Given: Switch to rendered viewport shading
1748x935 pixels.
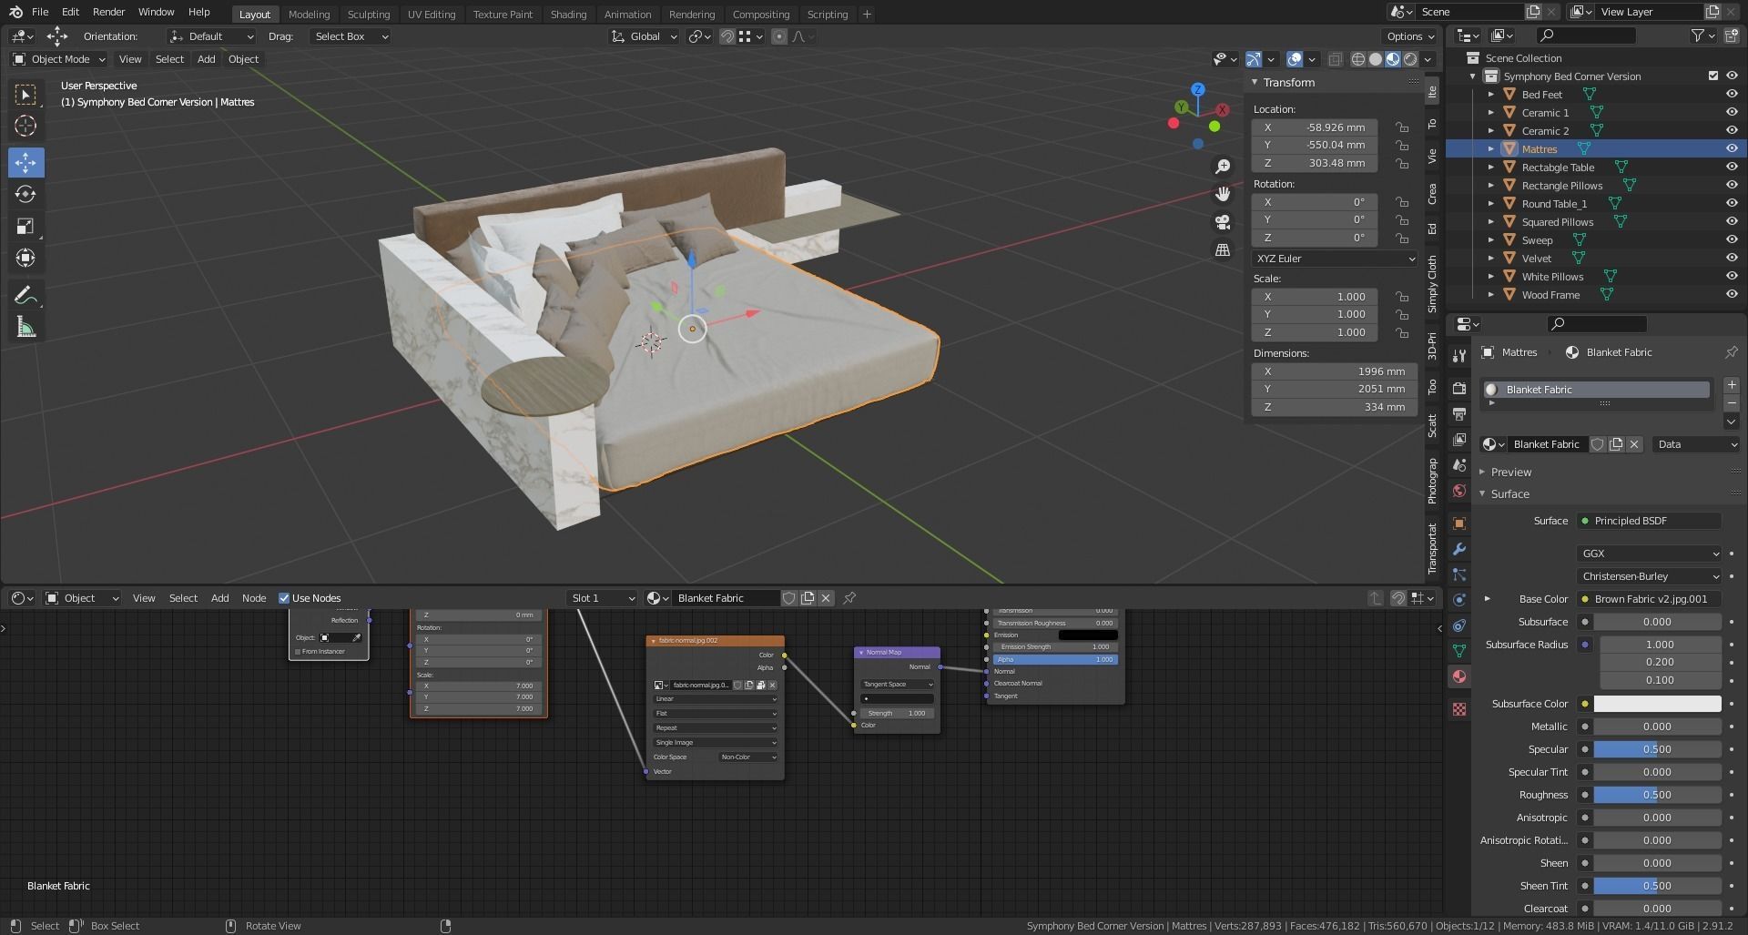Looking at the screenshot, I should (x=1410, y=59).
